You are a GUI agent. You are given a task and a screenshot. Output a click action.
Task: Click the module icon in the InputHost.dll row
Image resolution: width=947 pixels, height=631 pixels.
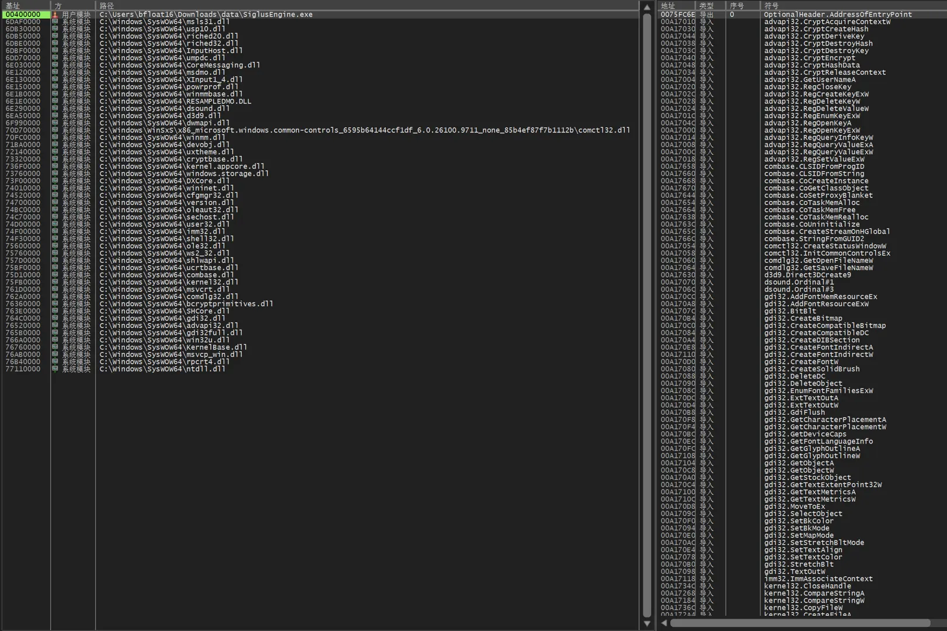(x=55, y=51)
